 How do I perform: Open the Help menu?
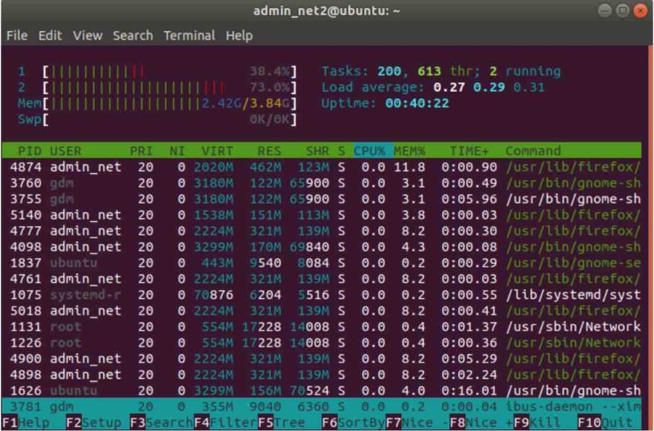pos(239,36)
